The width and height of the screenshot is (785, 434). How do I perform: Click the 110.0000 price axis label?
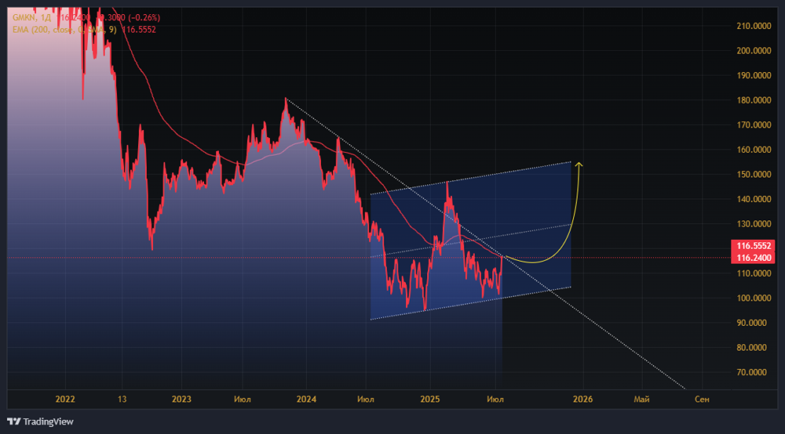coord(754,273)
